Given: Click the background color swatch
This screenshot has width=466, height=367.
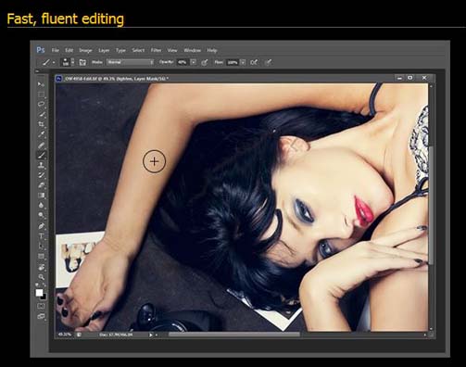Looking at the screenshot, I should coord(44,297).
